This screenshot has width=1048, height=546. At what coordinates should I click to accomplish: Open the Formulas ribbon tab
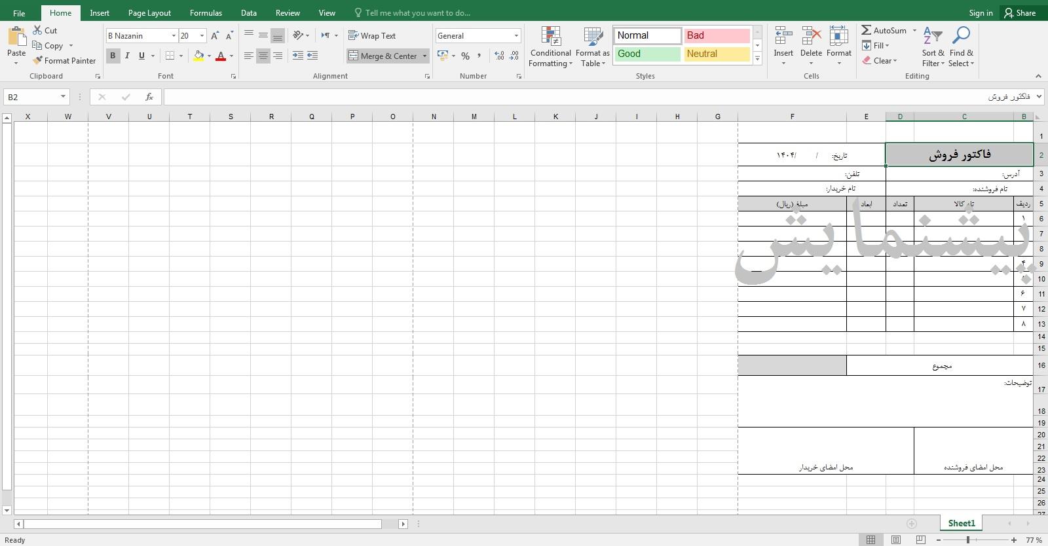[206, 13]
